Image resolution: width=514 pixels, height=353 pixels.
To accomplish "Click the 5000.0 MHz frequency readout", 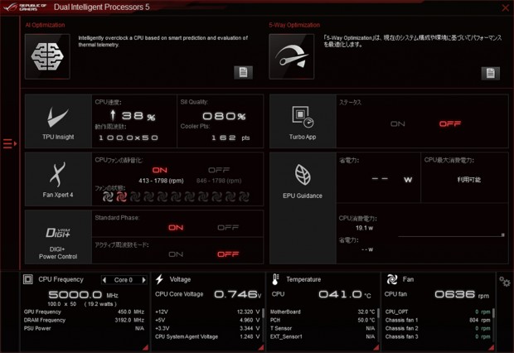I will pyautogui.click(x=83, y=295).
